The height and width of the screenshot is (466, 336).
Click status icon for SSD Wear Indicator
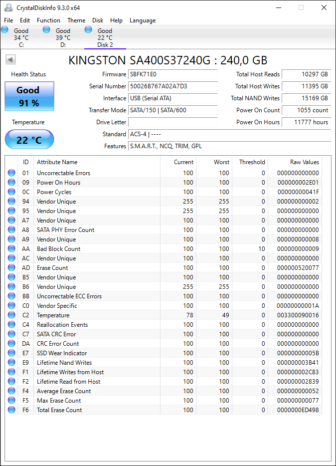click(x=11, y=353)
